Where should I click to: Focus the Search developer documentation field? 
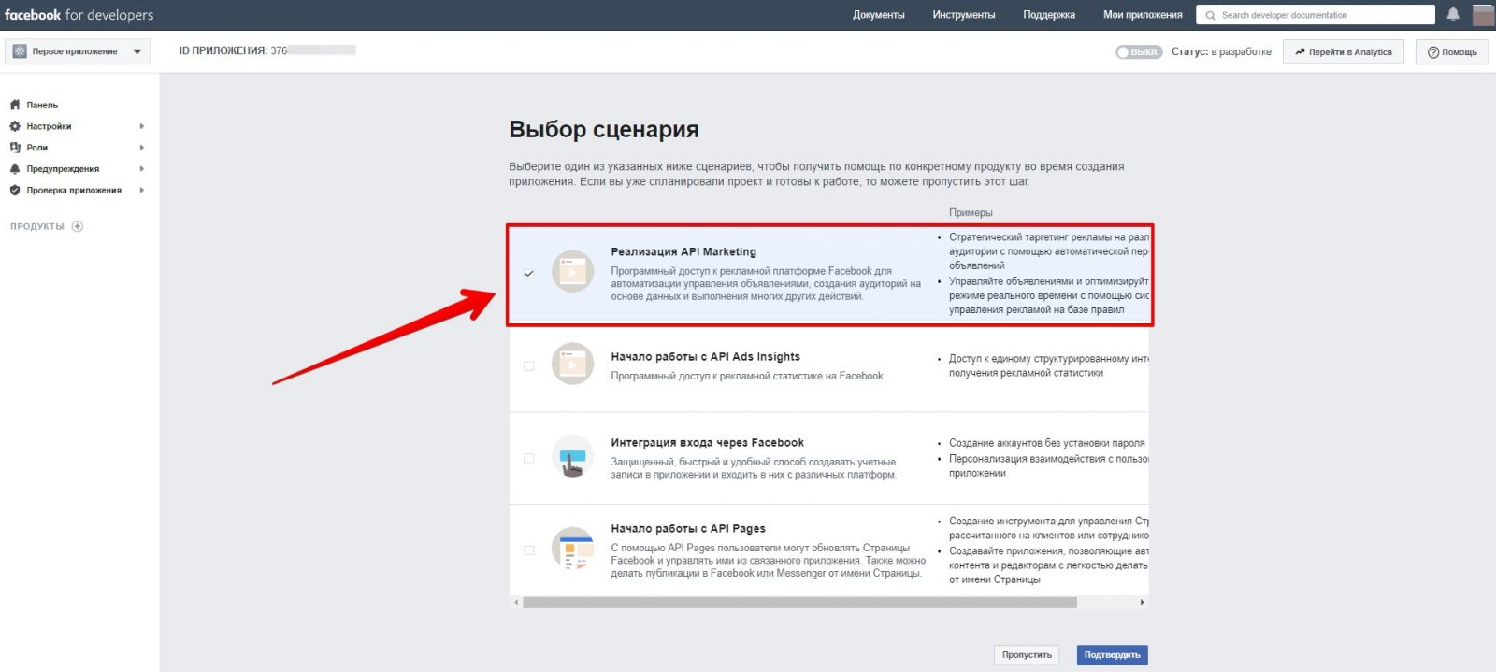[x=1316, y=15]
